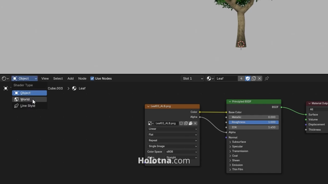Click the new image copy icon in the texture node
This screenshot has width=328, height=184.
point(186,123)
